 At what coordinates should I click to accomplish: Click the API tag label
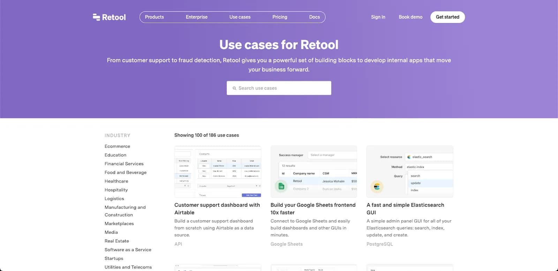pyautogui.click(x=178, y=244)
